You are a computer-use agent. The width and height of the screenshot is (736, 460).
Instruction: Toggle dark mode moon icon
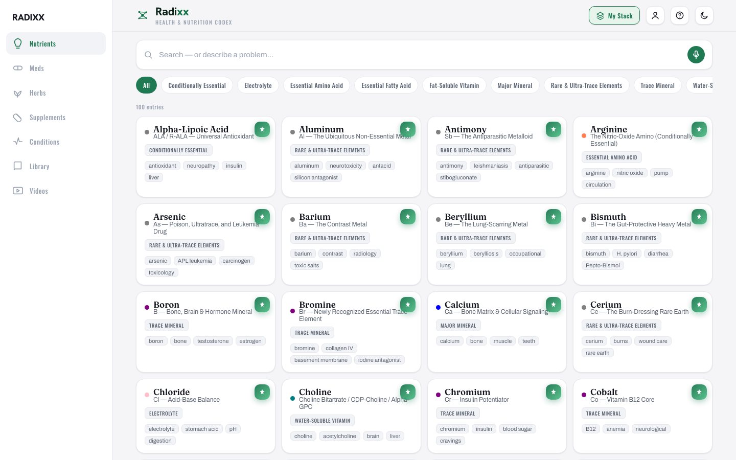coord(704,15)
